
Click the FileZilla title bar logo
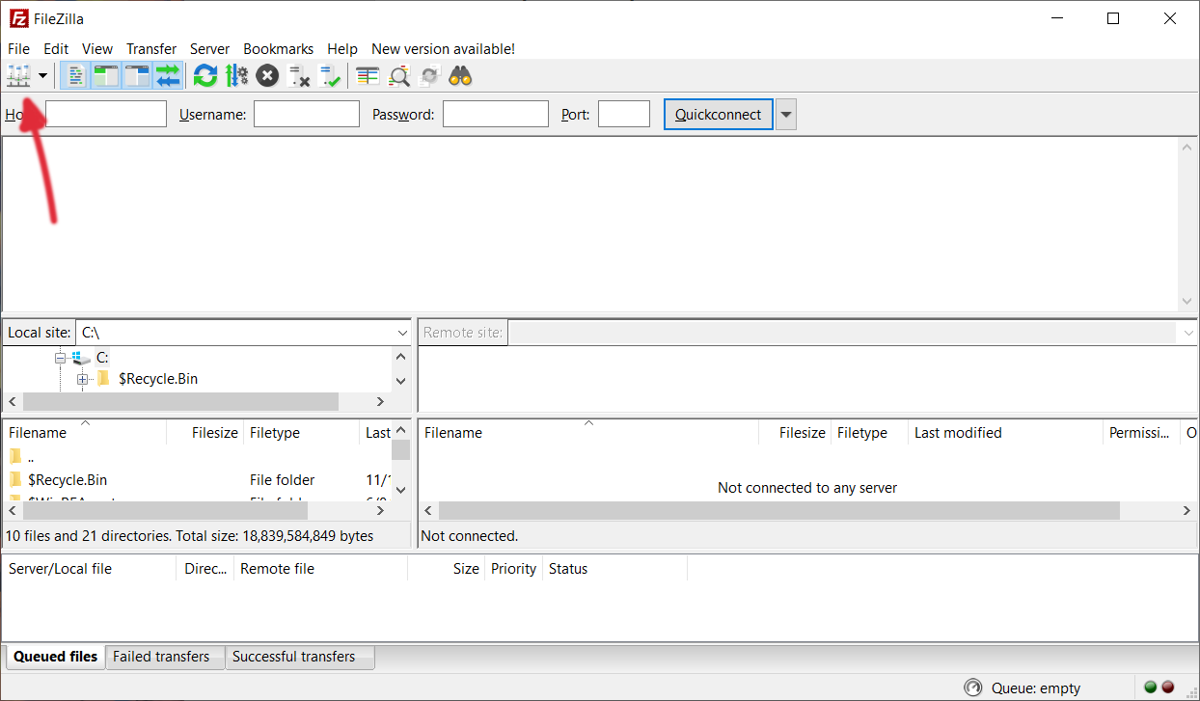(x=17, y=18)
